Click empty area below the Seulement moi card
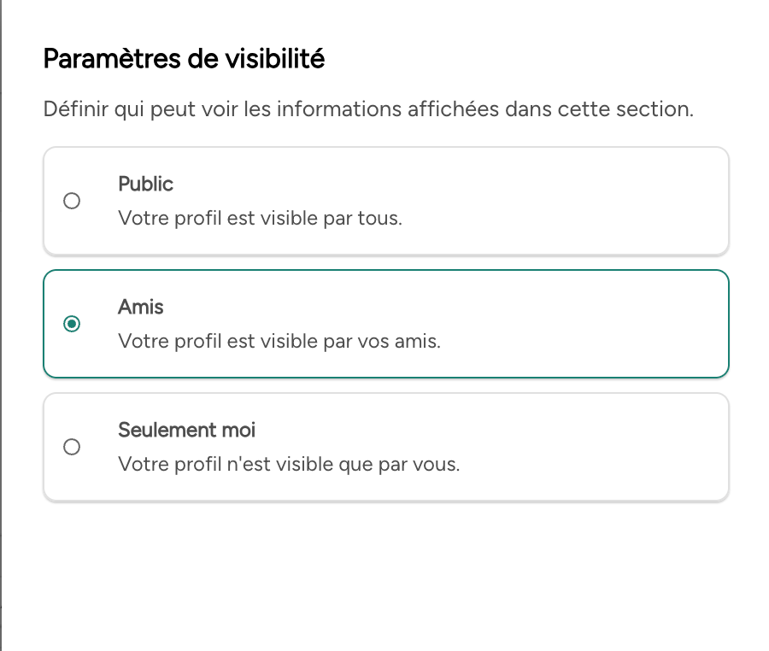Image resolution: width=769 pixels, height=651 pixels. [x=384, y=572]
